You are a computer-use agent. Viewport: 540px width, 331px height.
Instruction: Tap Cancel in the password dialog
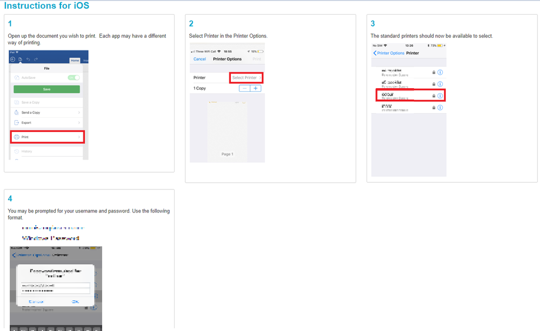[36, 302]
